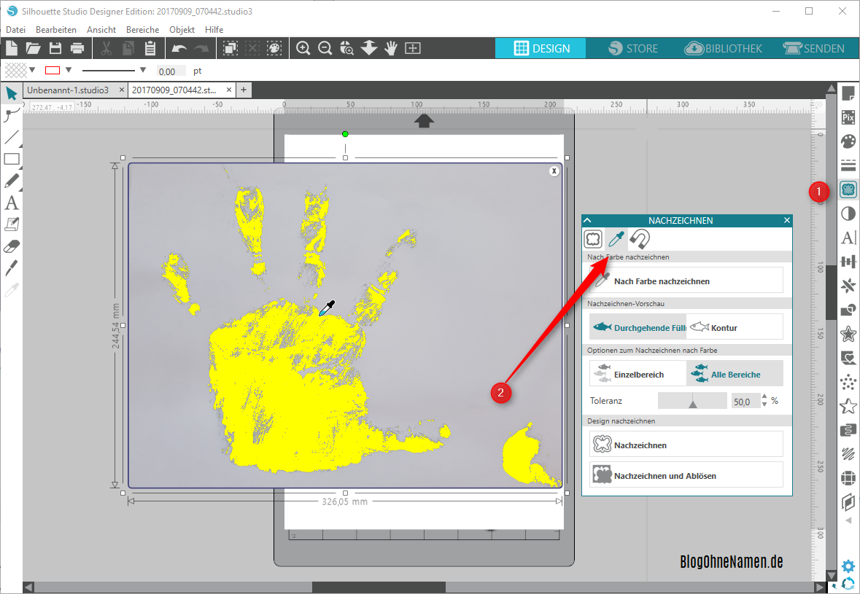
Task: Open the Trace panel icon in right sidebar
Action: pyautogui.click(x=848, y=190)
